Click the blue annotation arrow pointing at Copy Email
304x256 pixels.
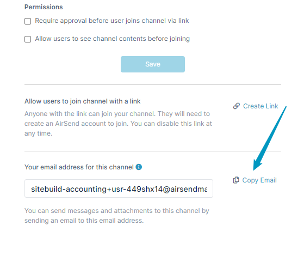[270, 138]
